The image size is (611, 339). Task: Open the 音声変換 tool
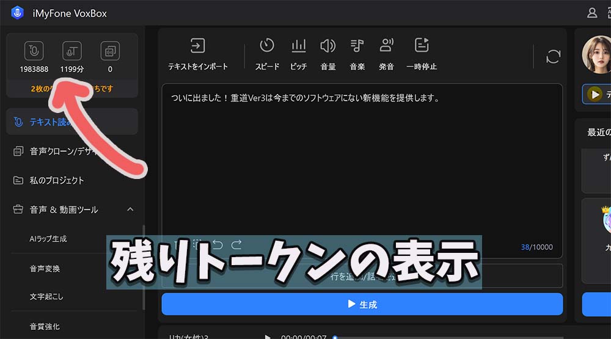click(x=45, y=269)
